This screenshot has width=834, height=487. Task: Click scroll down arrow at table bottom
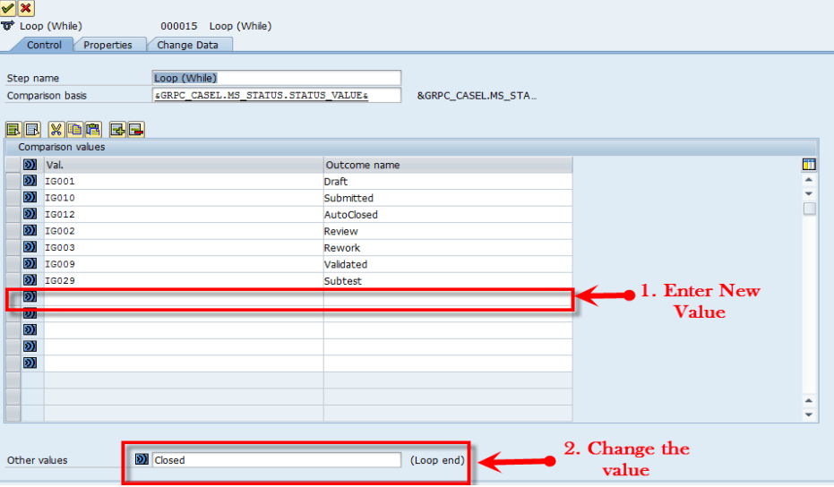pyautogui.click(x=809, y=414)
